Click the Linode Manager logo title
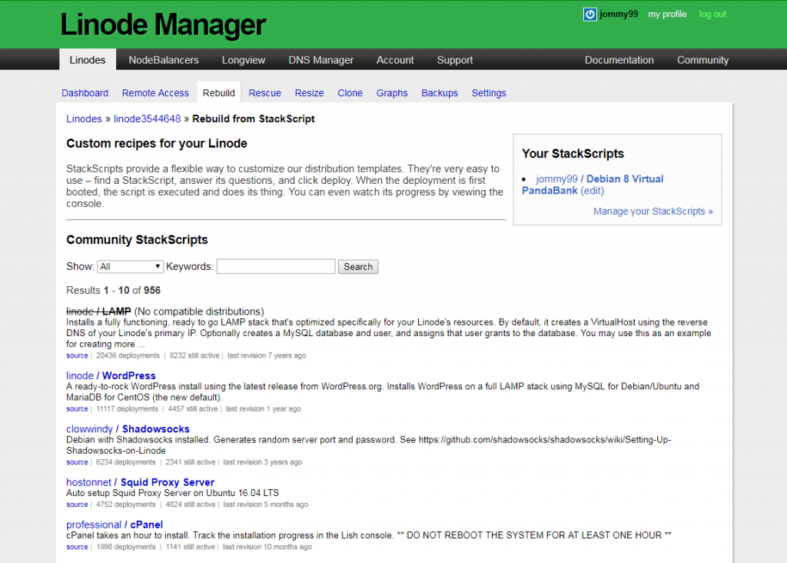 [x=163, y=24]
